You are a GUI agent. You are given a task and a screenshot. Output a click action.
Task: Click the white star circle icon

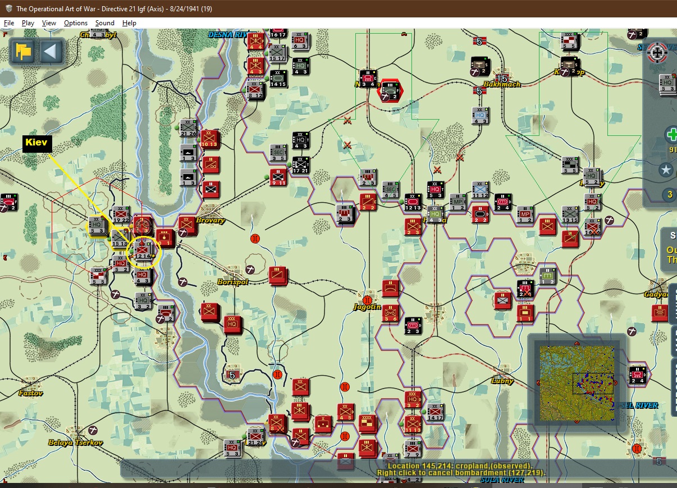tap(666, 170)
